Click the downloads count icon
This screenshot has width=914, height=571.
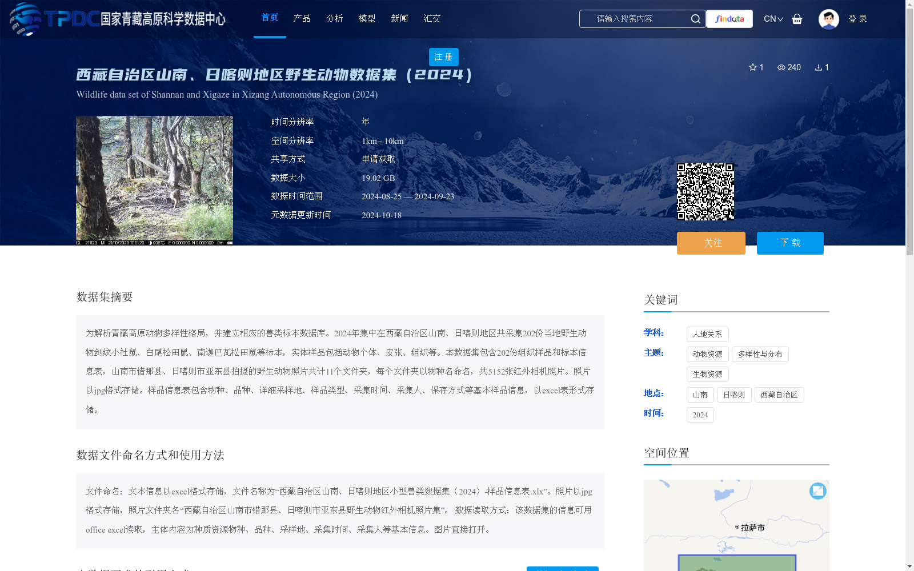click(x=819, y=67)
